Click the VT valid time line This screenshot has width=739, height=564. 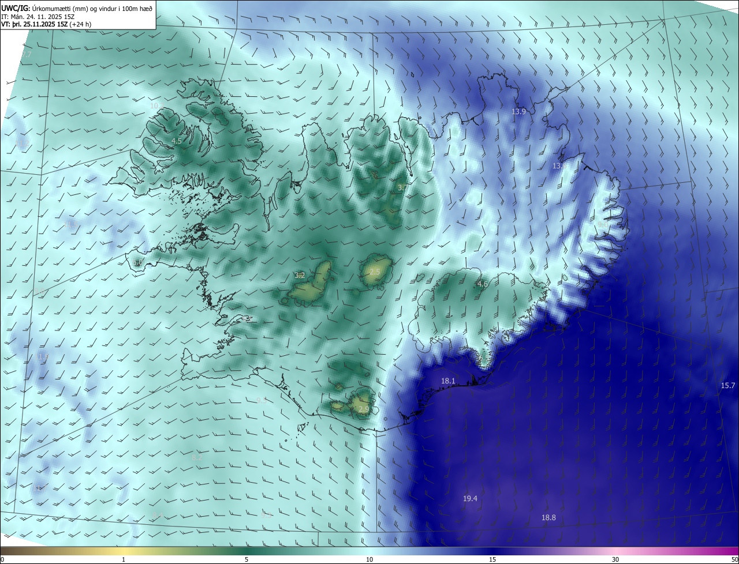[x=46, y=24]
